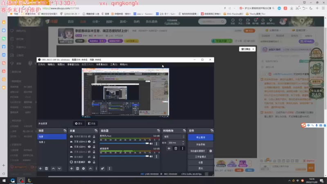This screenshot has height=184, width=327.
Task: Show 游戏捕获 source via eye icon
Action: 89,157
